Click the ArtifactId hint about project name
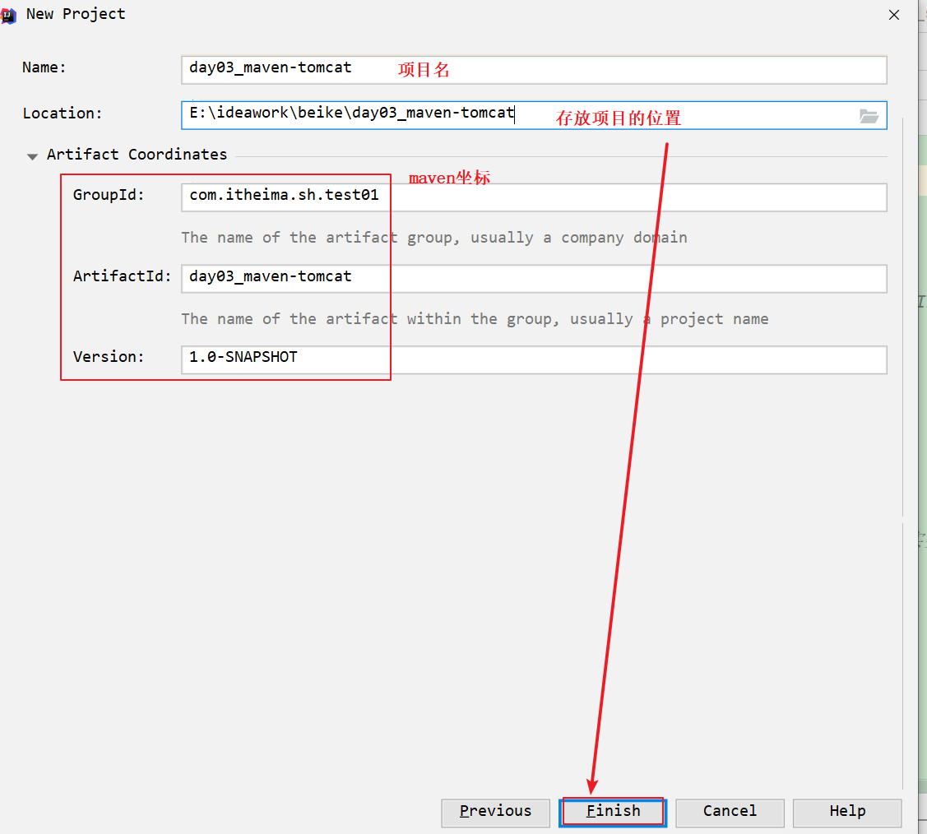 tap(475, 320)
